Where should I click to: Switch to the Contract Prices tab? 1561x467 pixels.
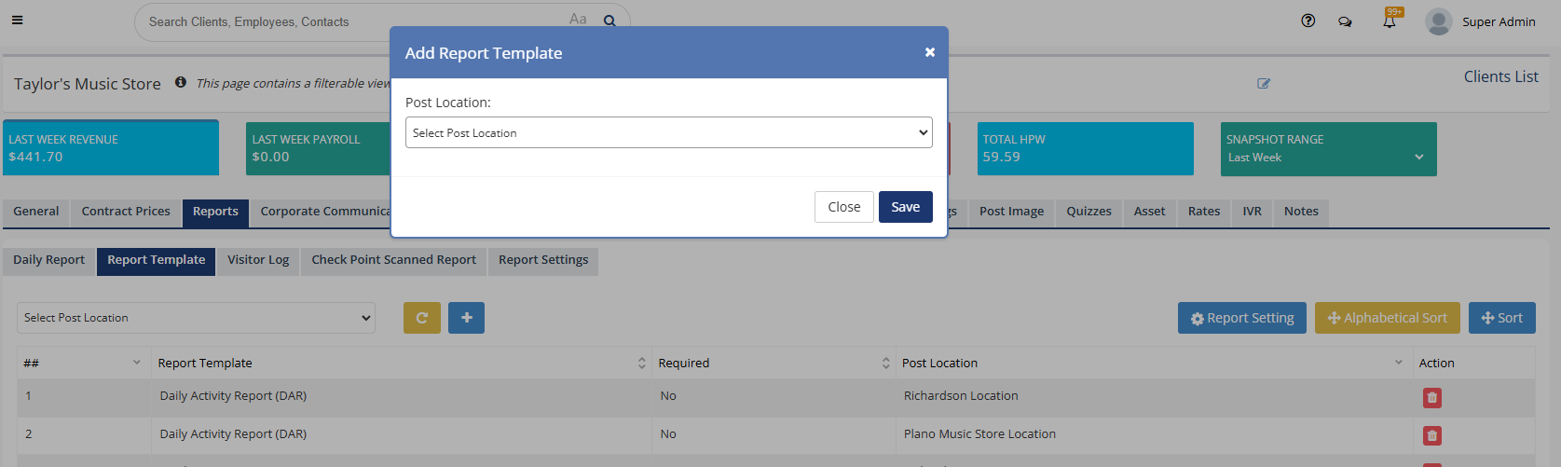coord(126,212)
